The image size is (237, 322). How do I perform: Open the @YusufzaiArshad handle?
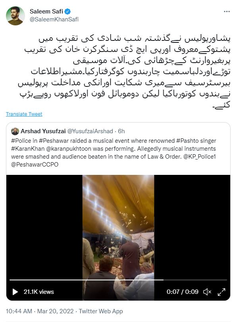pyautogui.click(x=90, y=131)
